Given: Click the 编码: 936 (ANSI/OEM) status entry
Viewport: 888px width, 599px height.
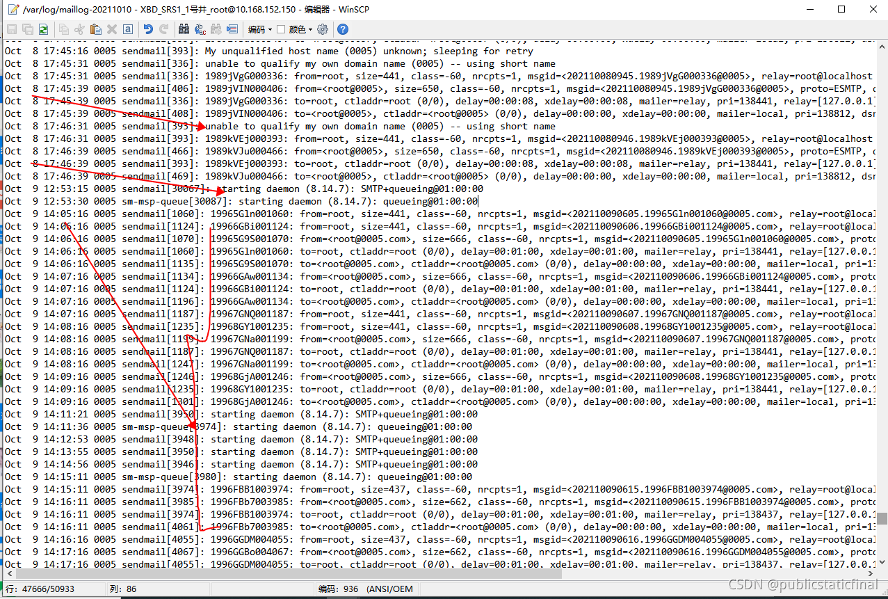Looking at the screenshot, I should click(x=366, y=589).
